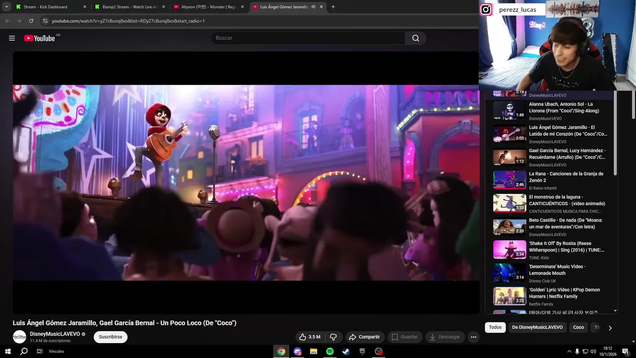
Task: Switch to Blamp2 Stream tab
Action: [x=129, y=7]
